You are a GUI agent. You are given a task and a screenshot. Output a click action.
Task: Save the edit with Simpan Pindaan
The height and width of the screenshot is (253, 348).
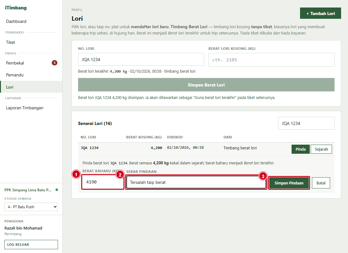289,183
